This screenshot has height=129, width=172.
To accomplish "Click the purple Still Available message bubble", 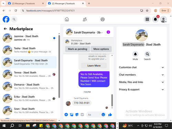I will click(x=94, y=79).
